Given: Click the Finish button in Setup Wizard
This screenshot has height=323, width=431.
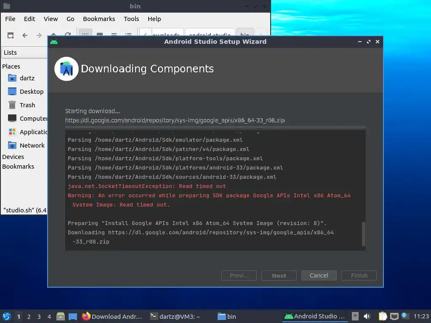Looking at the screenshot, I should (x=359, y=275).
